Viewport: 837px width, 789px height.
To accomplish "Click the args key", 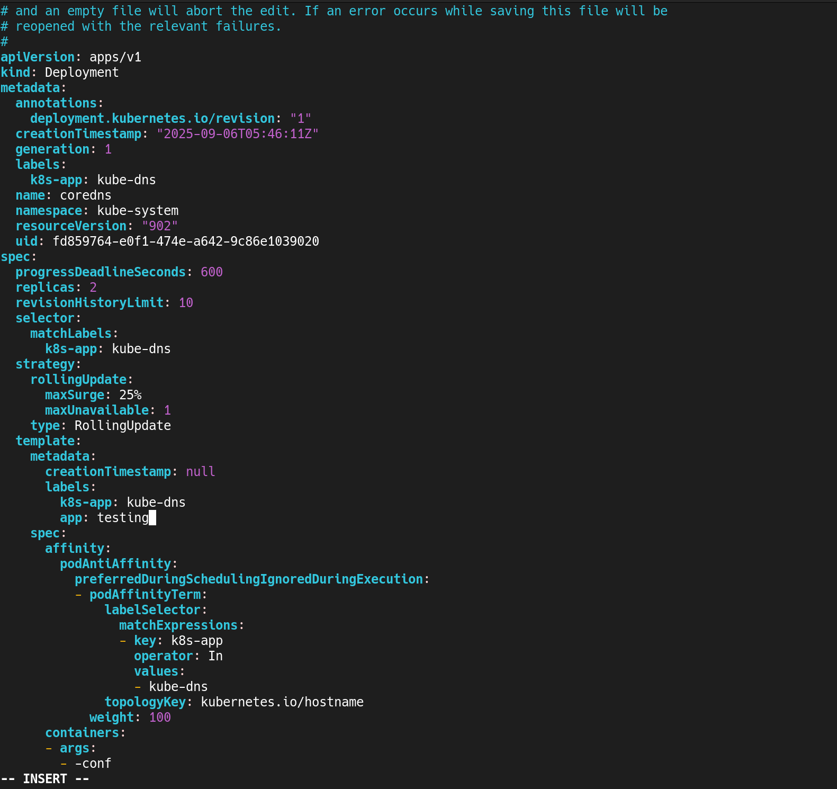I will pyautogui.click(x=75, y=748).
